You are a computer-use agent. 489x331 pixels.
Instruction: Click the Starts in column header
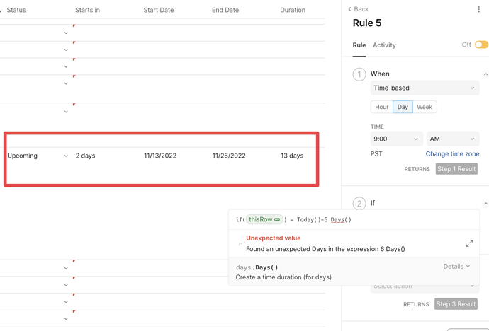pyautogui.click(x=87, y=11)
